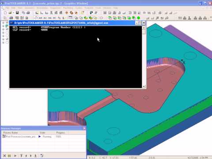The width and height of the screenshot is (212, 159).
Task: Toggle the last checkbox in the left tree
Action: point(7,42)
